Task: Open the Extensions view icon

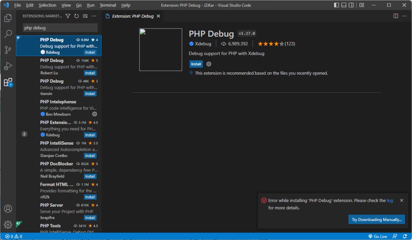Action: pyautogui.click(x=8, y=82)
